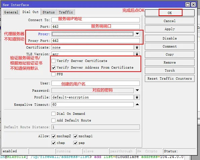The height and width of the screenshot is (160, 200).
Task: Uncheck Verify Server Address From Certificate
Action: click(x=53, y=68)
